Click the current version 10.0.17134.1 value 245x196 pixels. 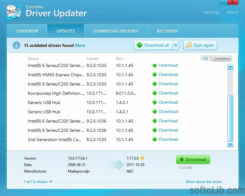(x=77, y=158)
